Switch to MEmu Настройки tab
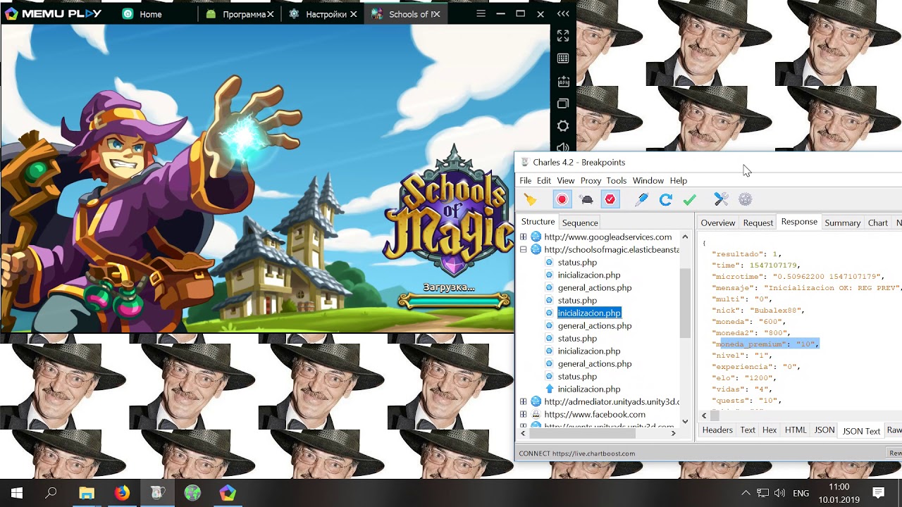 click(x=324, y=14)
